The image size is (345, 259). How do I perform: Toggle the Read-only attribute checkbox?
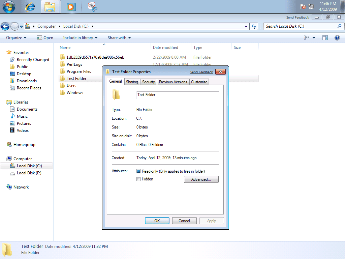[x=138, y=171]
